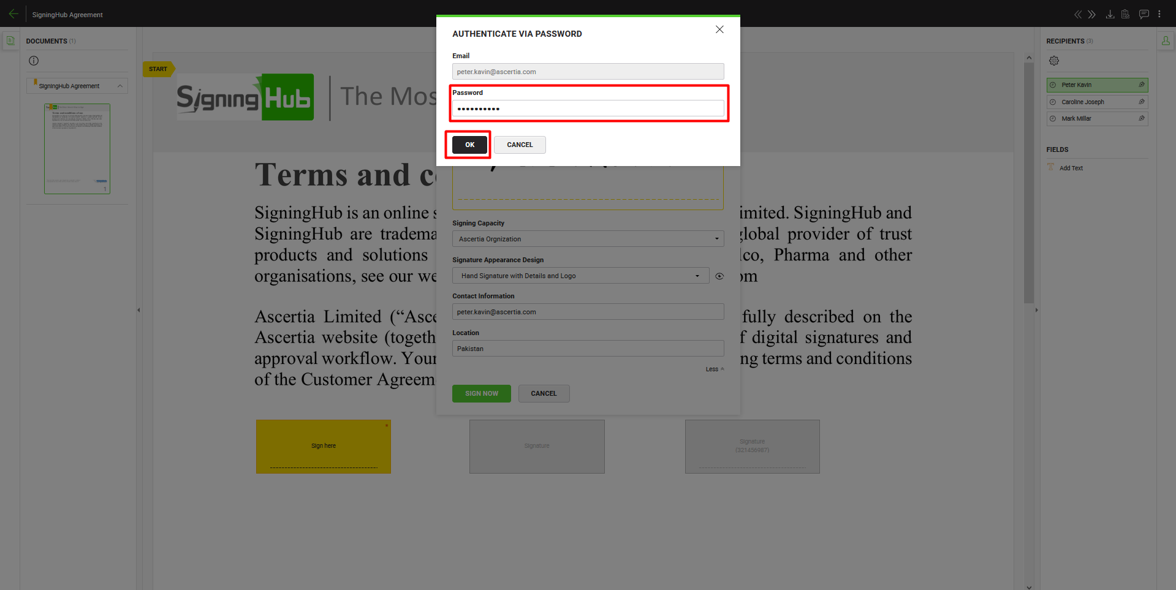Open the document information icon
This screenshot has width=1176, height=590.
[34, 61]
